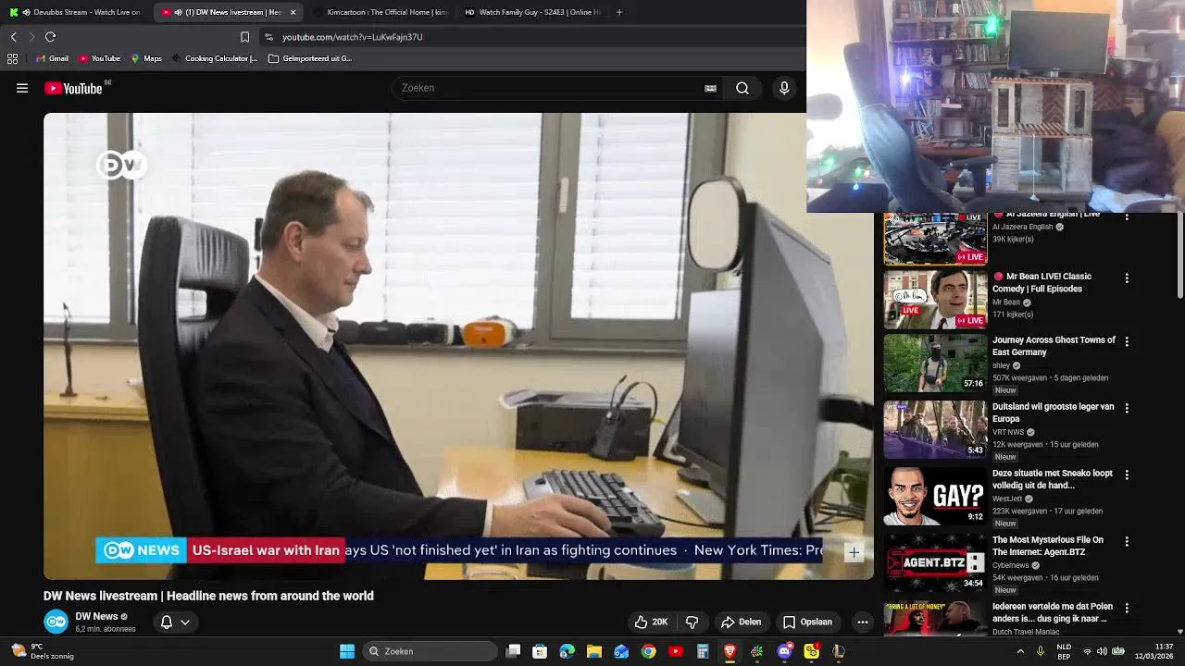Open options for the Sneako situatie video
Viewport: 1185px width, 666px height.
1127,475
